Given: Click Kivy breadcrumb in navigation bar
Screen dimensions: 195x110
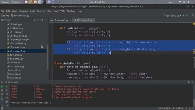Looking at the screenshot, I should (5, 16).
